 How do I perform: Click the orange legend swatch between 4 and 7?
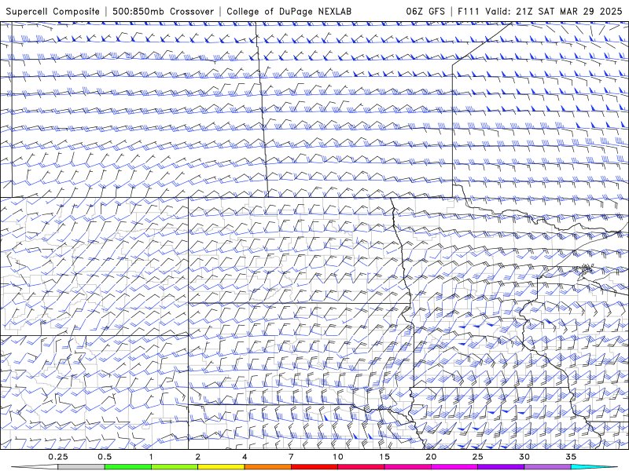point(267,467)
